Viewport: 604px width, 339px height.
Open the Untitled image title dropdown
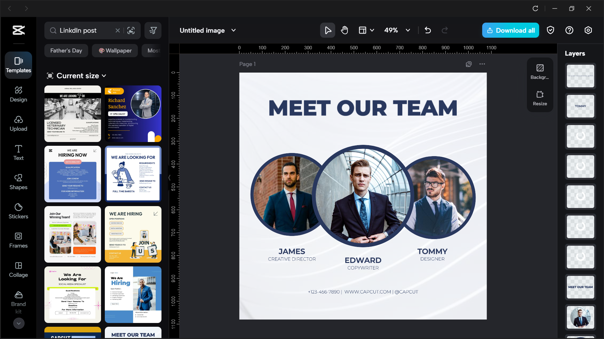tap(234, 30)
